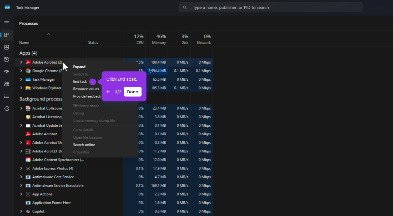Open the Details sidebar icon

7,96
